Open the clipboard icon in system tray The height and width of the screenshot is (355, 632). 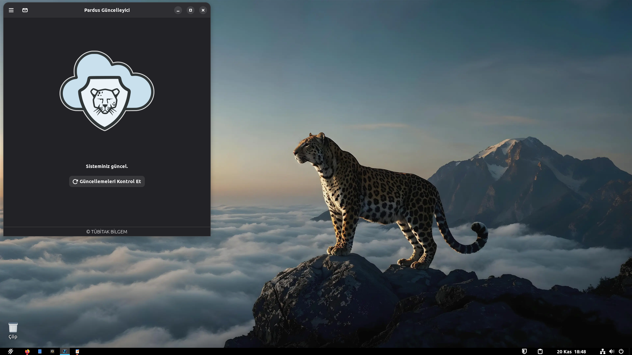(x=540, y=351)
